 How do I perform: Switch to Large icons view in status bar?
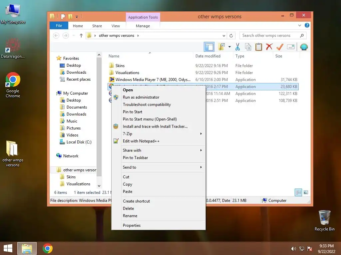(306, 192)
